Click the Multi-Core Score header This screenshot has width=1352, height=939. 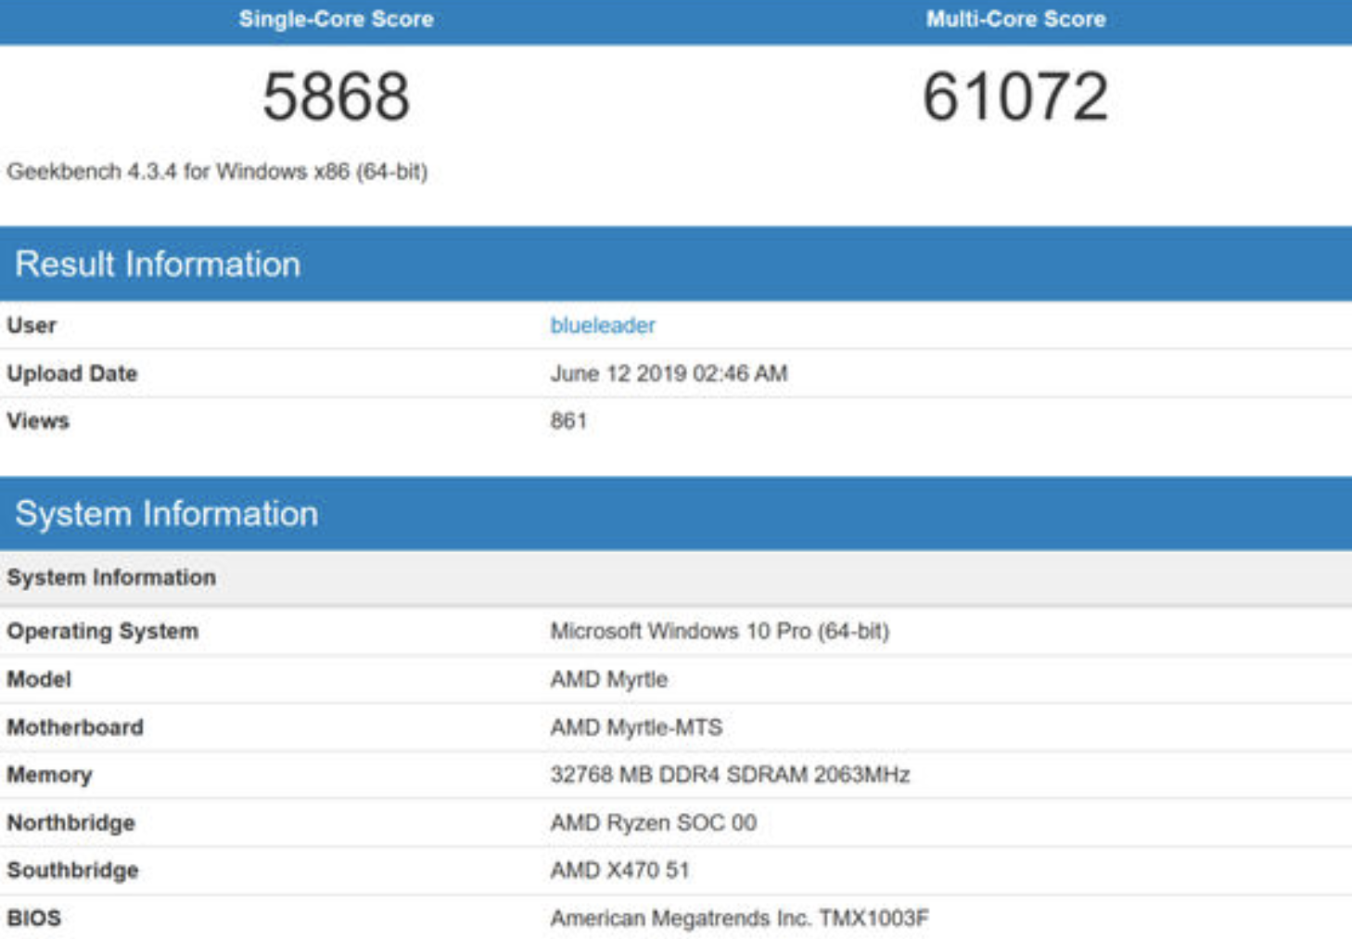[x=1015, y=19]
